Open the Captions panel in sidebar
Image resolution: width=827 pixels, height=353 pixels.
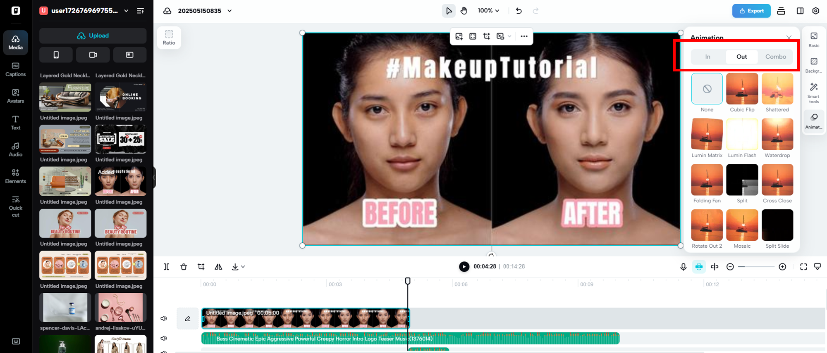tap(15, 69)
